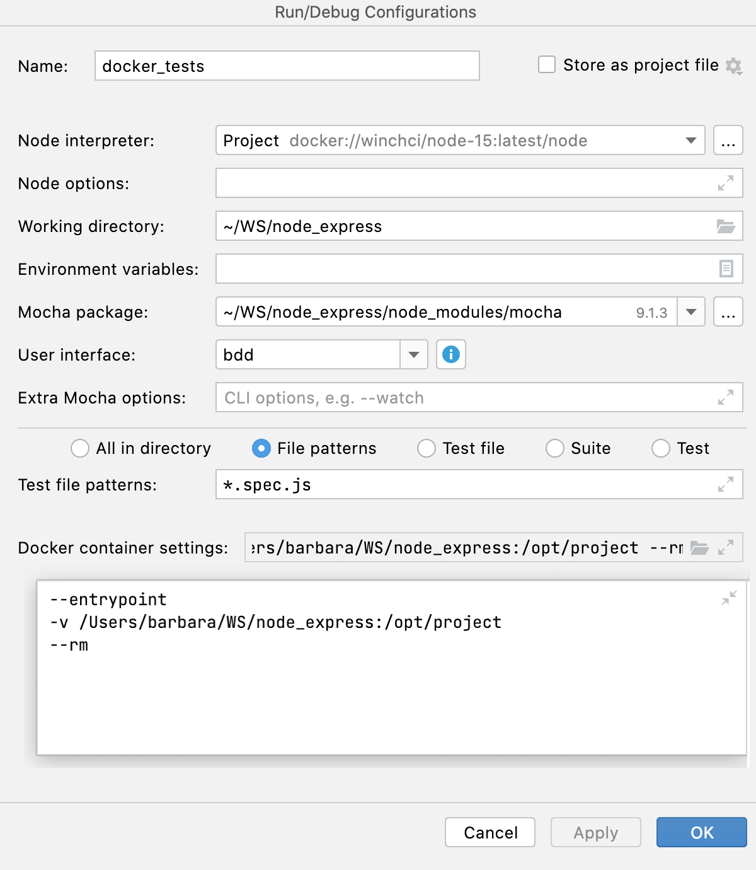Viewport: 756px width, 870px height.
Task: Expand the Node options field editor
Action: (x=727, y=183)
